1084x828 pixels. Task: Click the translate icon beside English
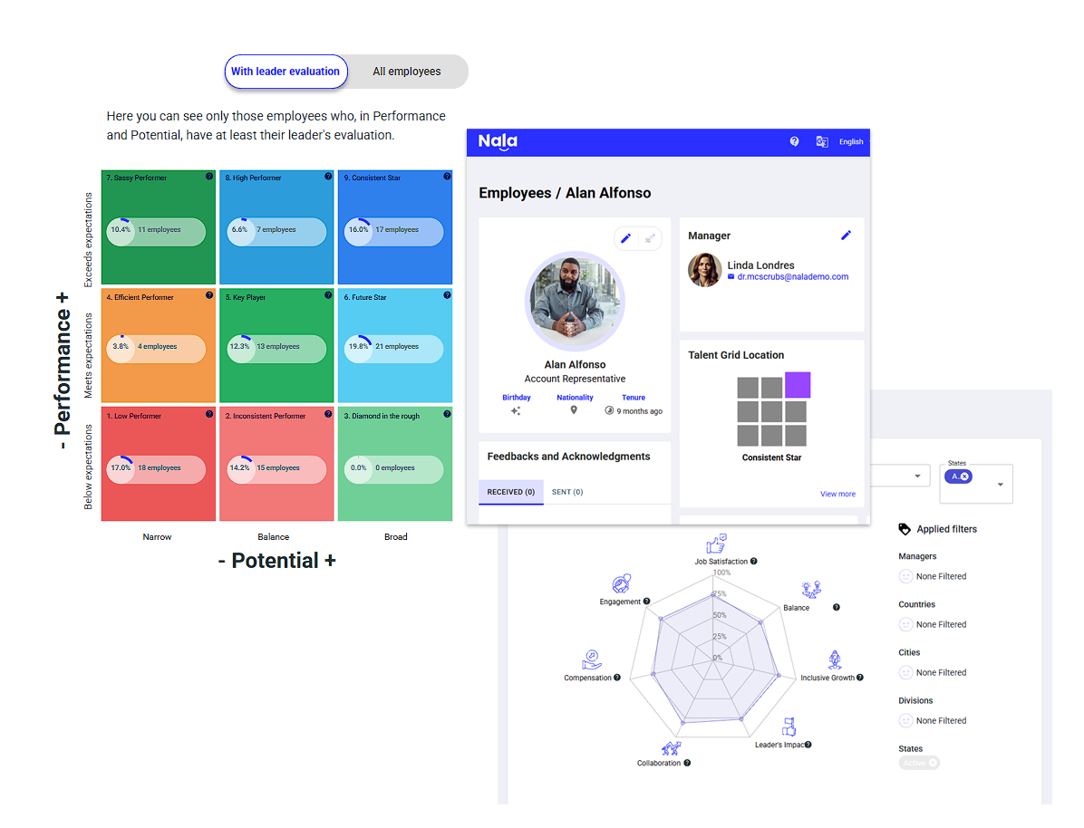[x=822, y=141]
